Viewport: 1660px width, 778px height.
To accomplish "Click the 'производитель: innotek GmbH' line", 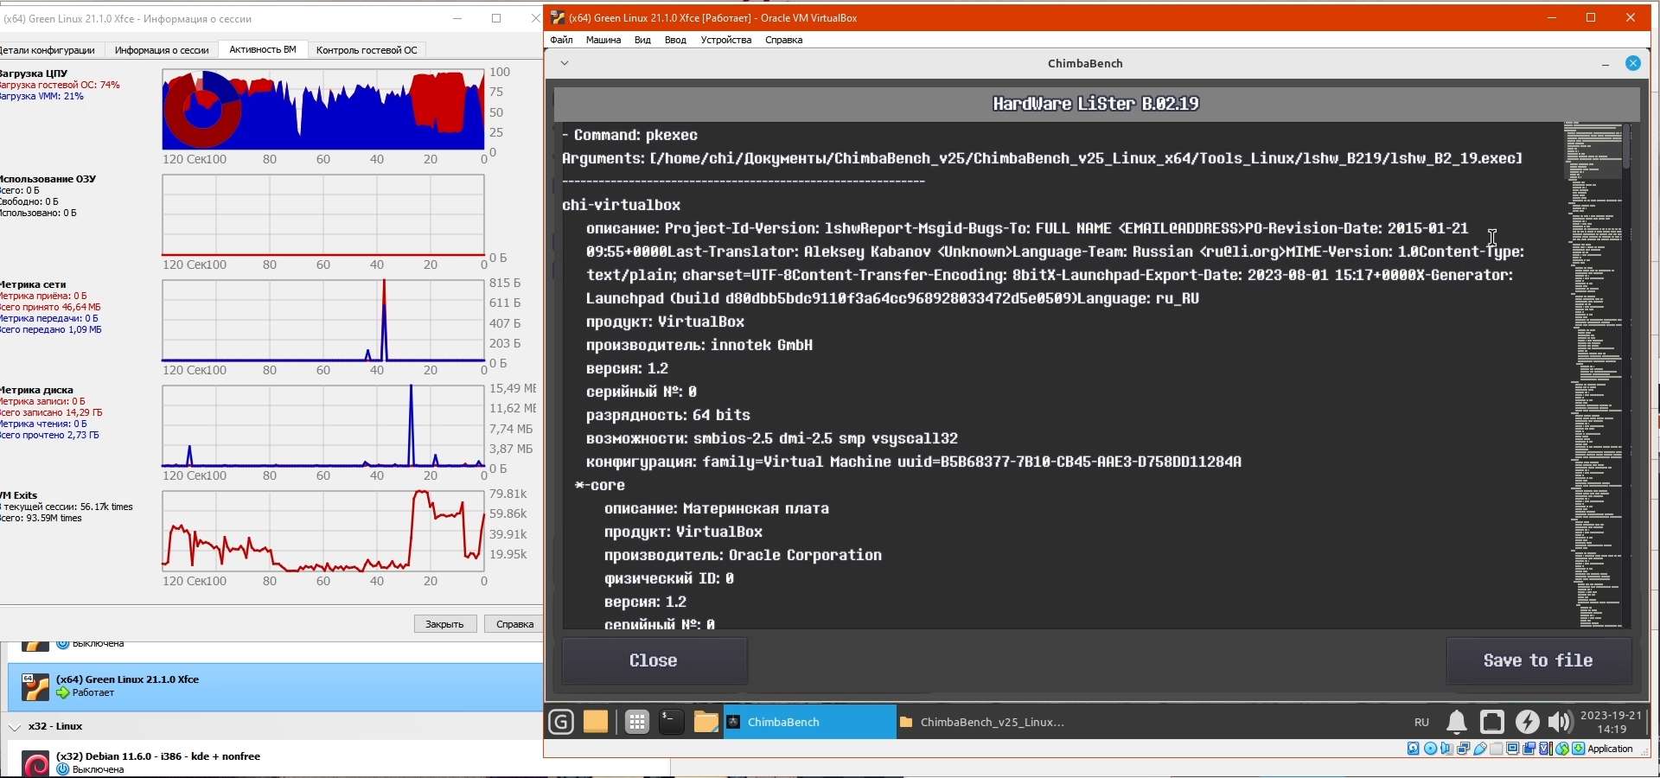I will [x=699, y=345].
